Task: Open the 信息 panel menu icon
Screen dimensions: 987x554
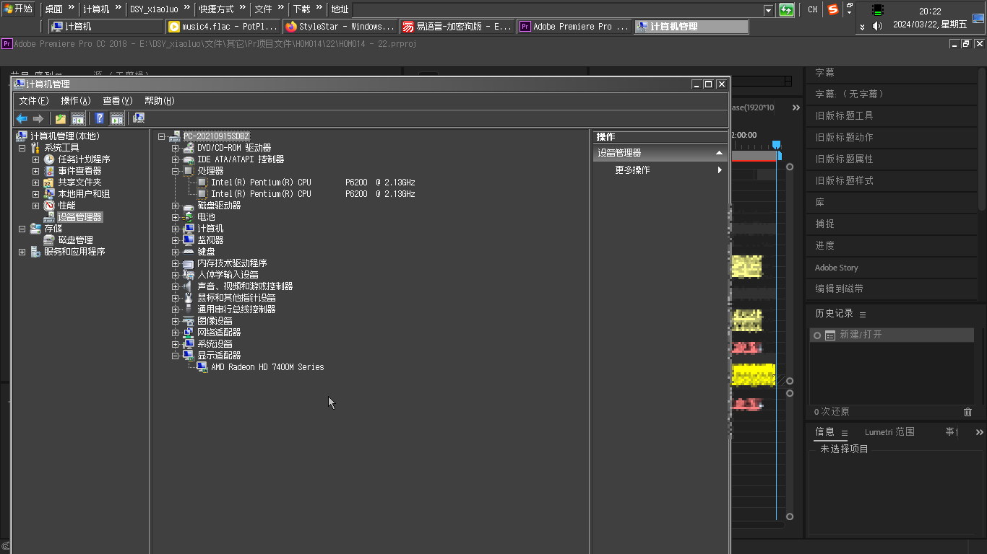Action: [844, 433]
